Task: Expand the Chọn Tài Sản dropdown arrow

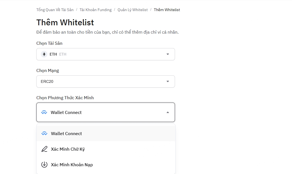Action: click(167, 54)
